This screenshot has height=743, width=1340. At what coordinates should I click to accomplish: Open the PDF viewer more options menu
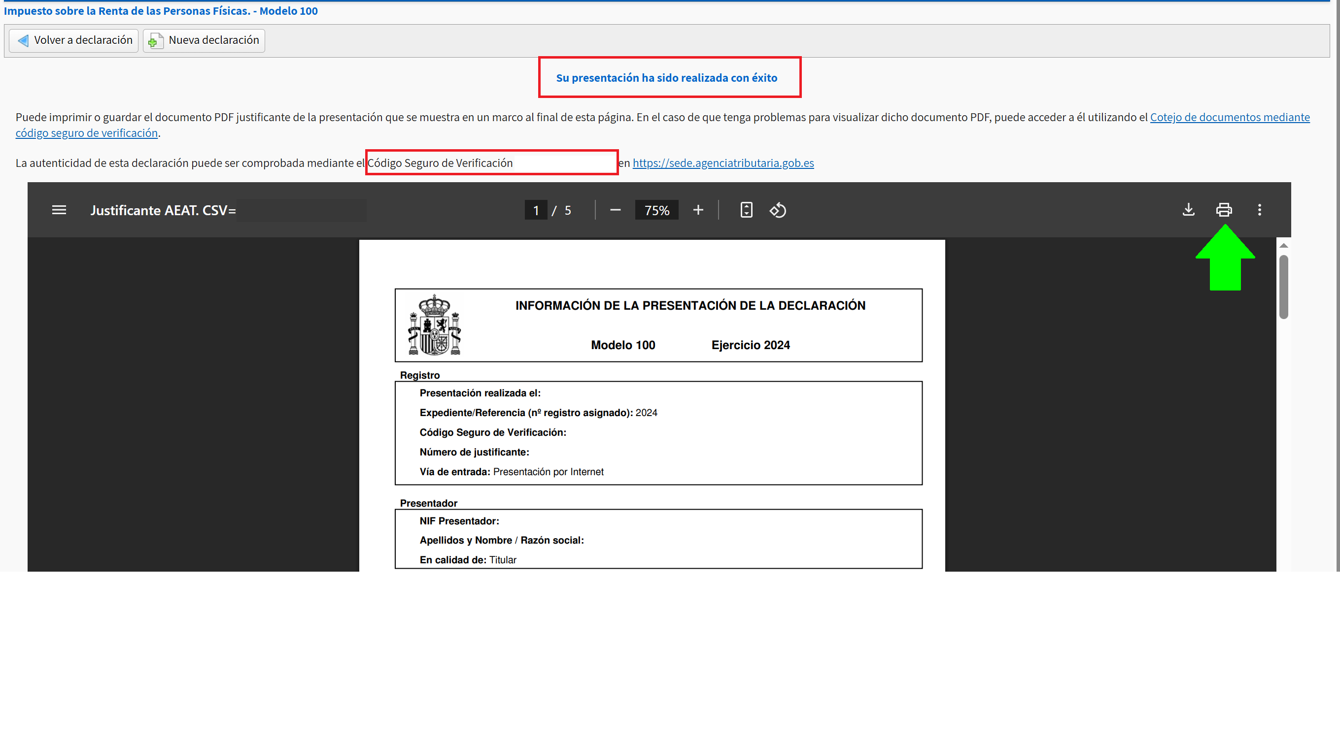tap(1260, 210)
